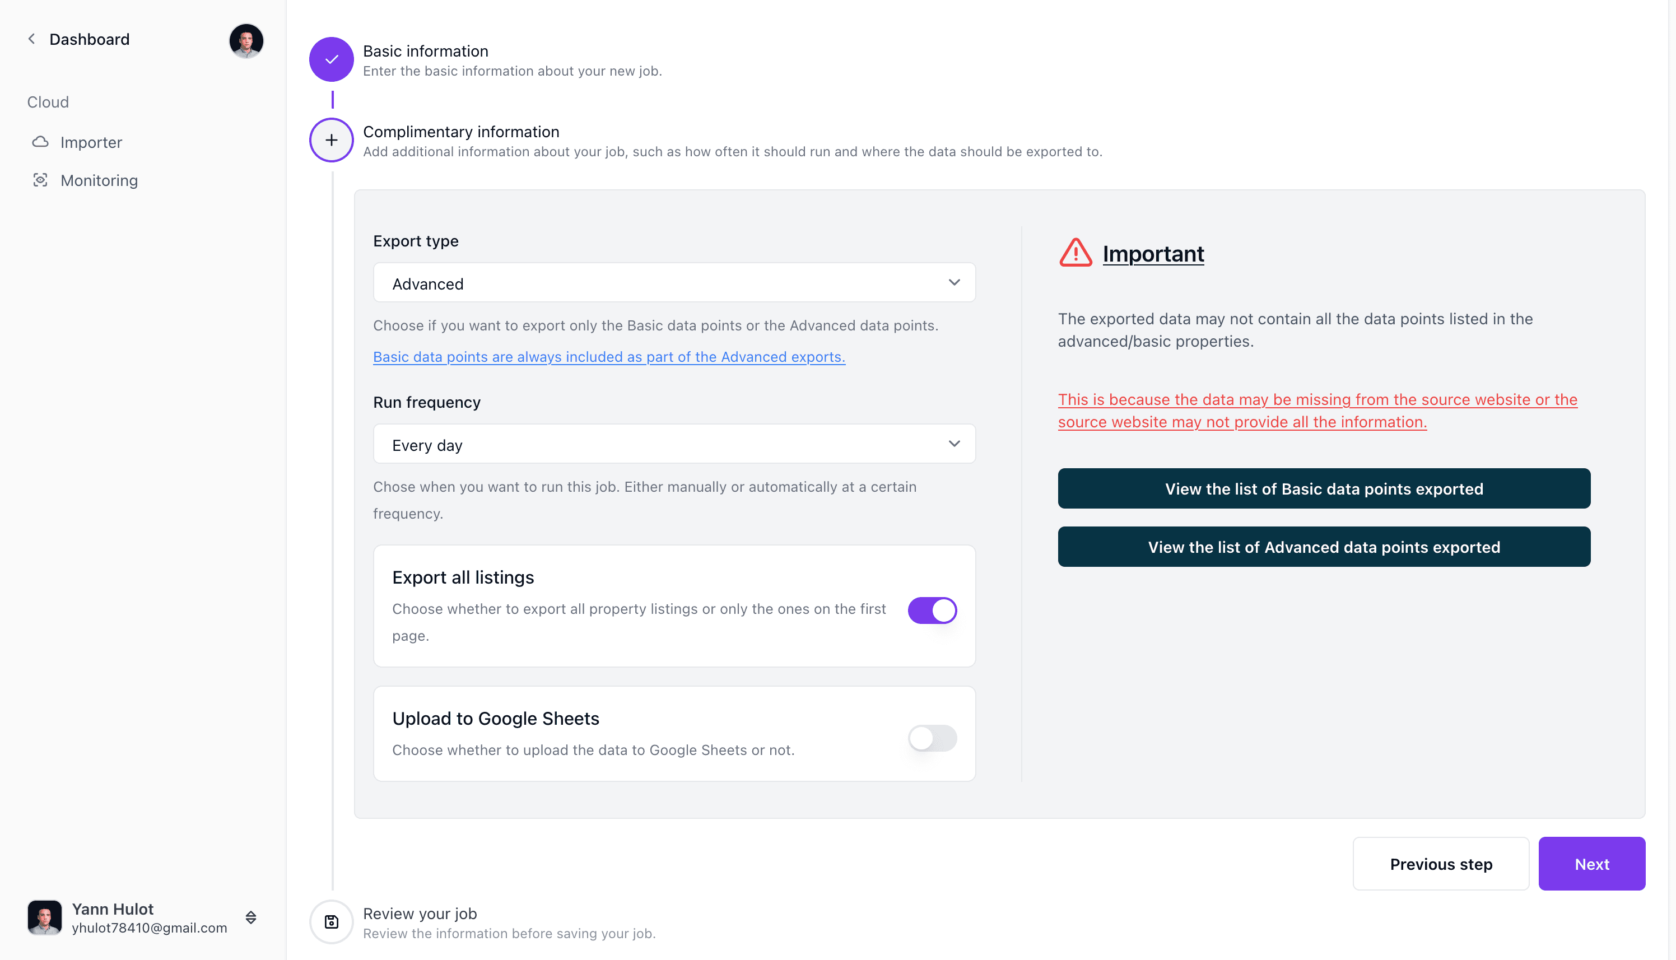This screenshot has height=960, width=1676.
Task: Click the Next button
Action: (x=1591, y=864)
